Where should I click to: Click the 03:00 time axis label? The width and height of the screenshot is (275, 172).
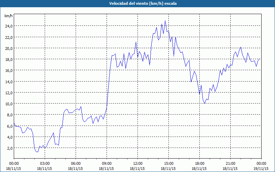click(45, 164)
